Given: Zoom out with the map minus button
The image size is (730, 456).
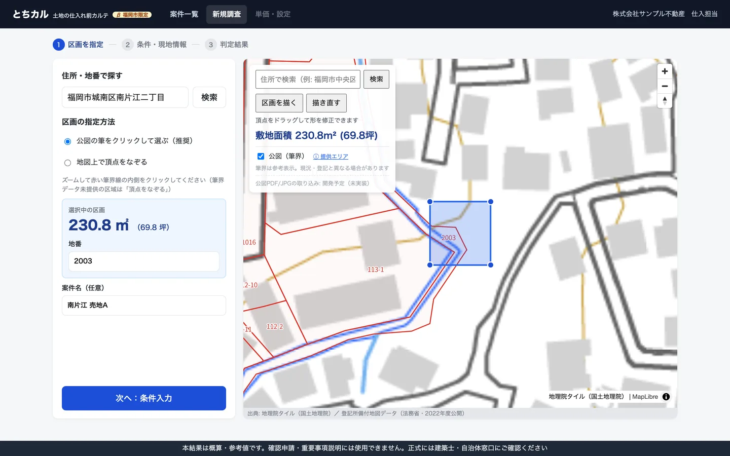Looking at the screenshot, I should click(665, 86).
